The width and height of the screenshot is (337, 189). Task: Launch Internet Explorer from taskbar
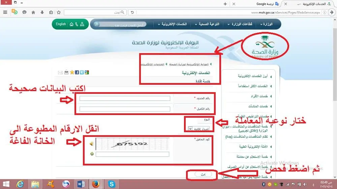20,184
